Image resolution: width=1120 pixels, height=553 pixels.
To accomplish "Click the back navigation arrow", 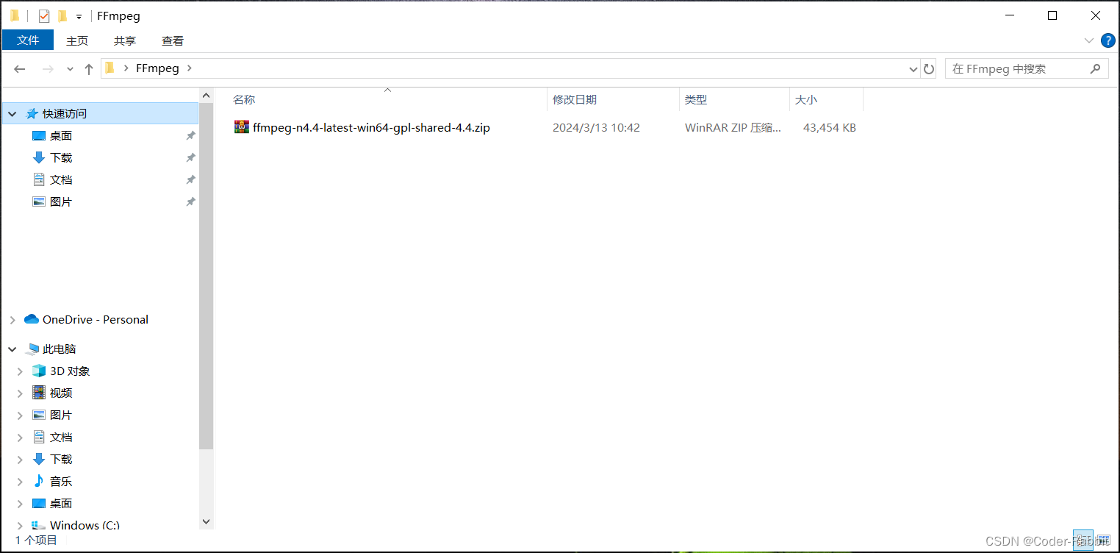I will tap(19, 68).
